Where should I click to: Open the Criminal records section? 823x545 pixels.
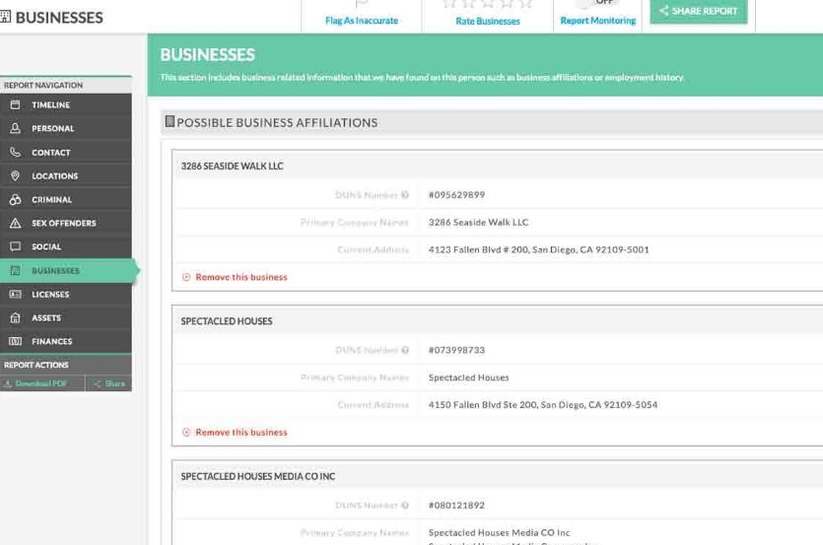pos(66,199)
